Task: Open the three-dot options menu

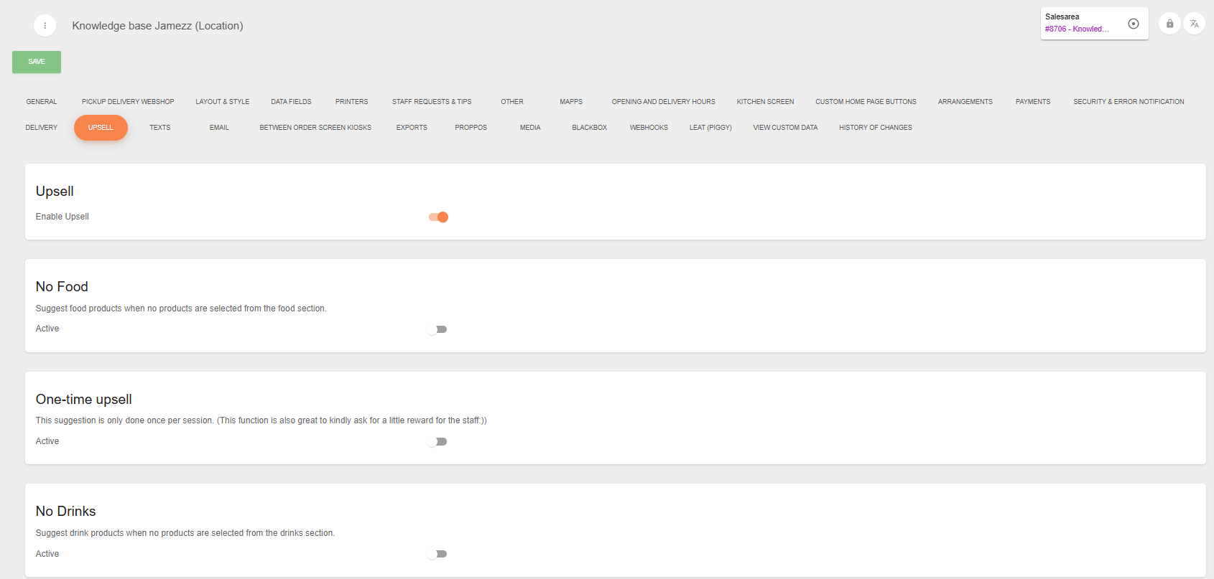Action: click(x=45, y=26)
